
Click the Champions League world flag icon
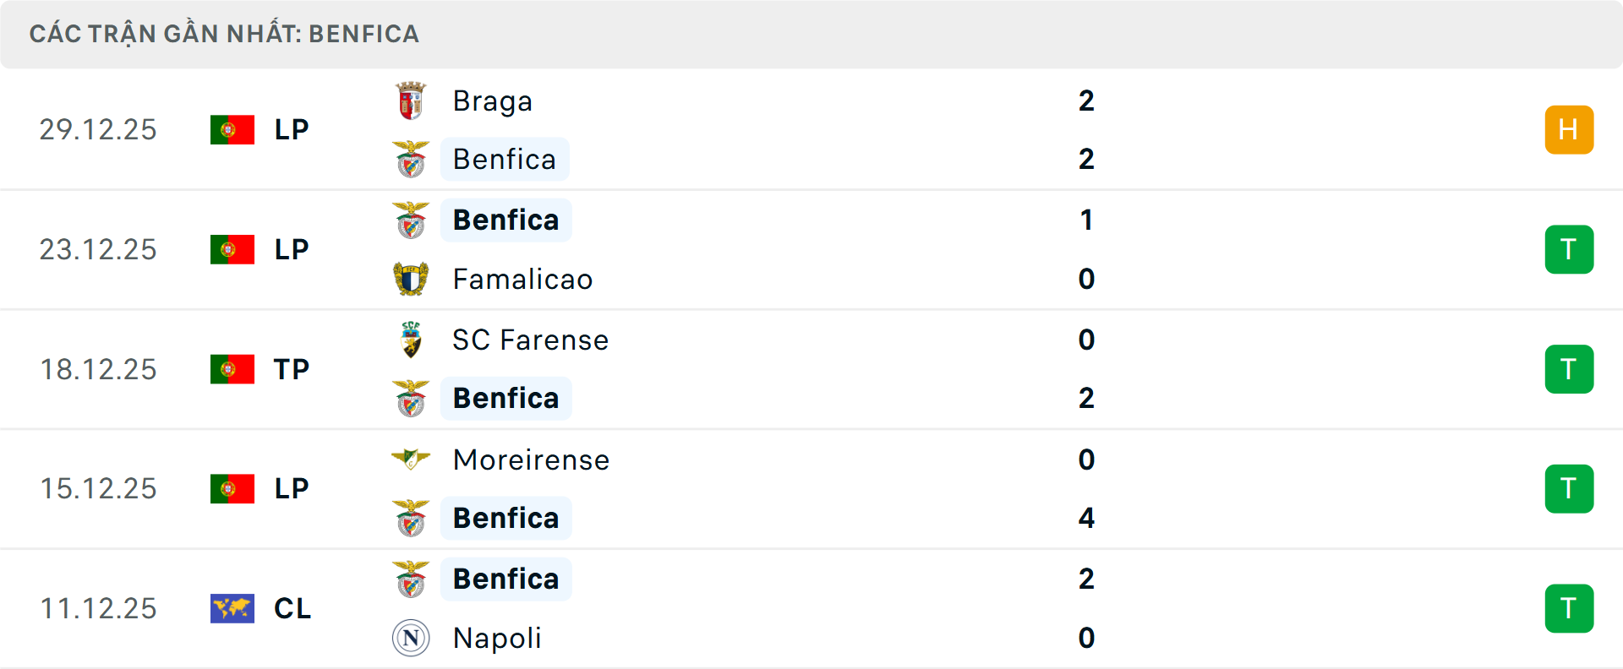(x=232, y=608)
